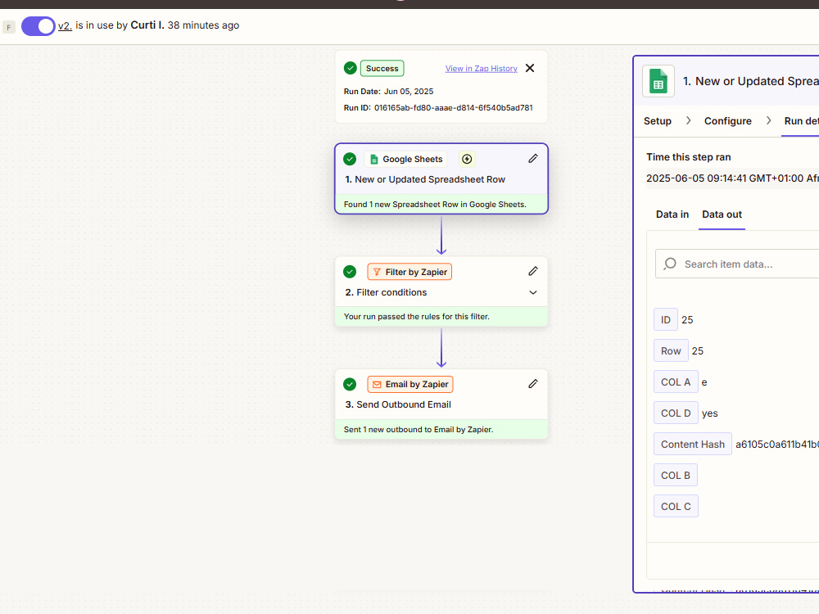Screen dimensions: 819x614
Task: Open View in Zap History link
Action: point(481,69)
